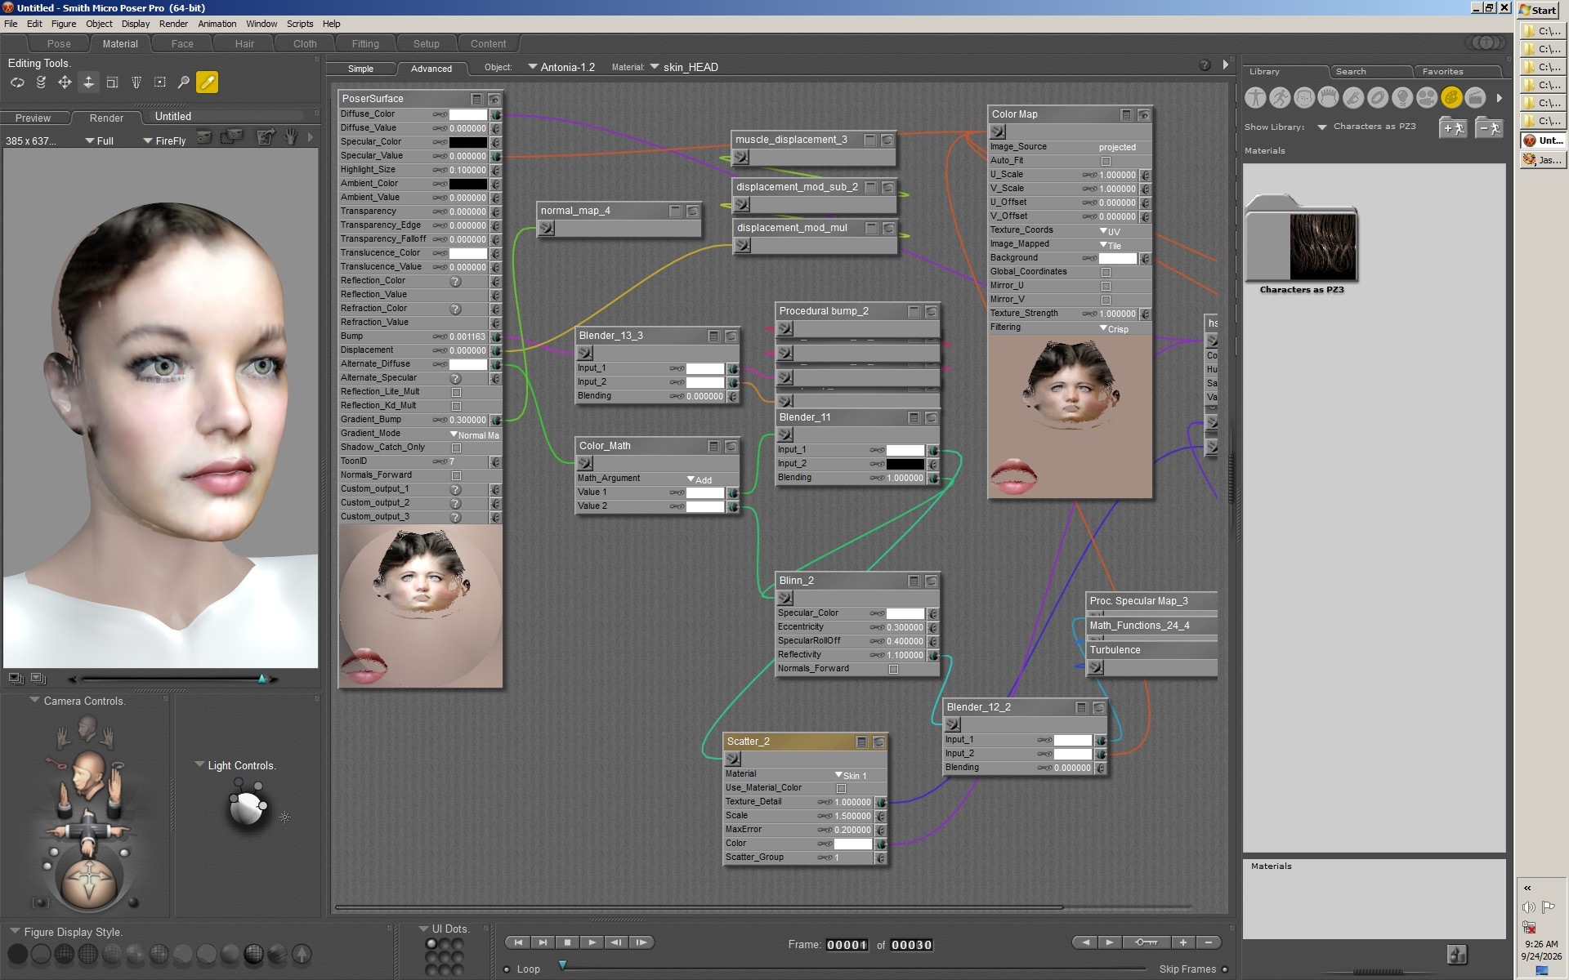Viewport: 1569px width, 980px height.
Task: Open Show Library dropdown arrow
Action: coord(1321,127)
